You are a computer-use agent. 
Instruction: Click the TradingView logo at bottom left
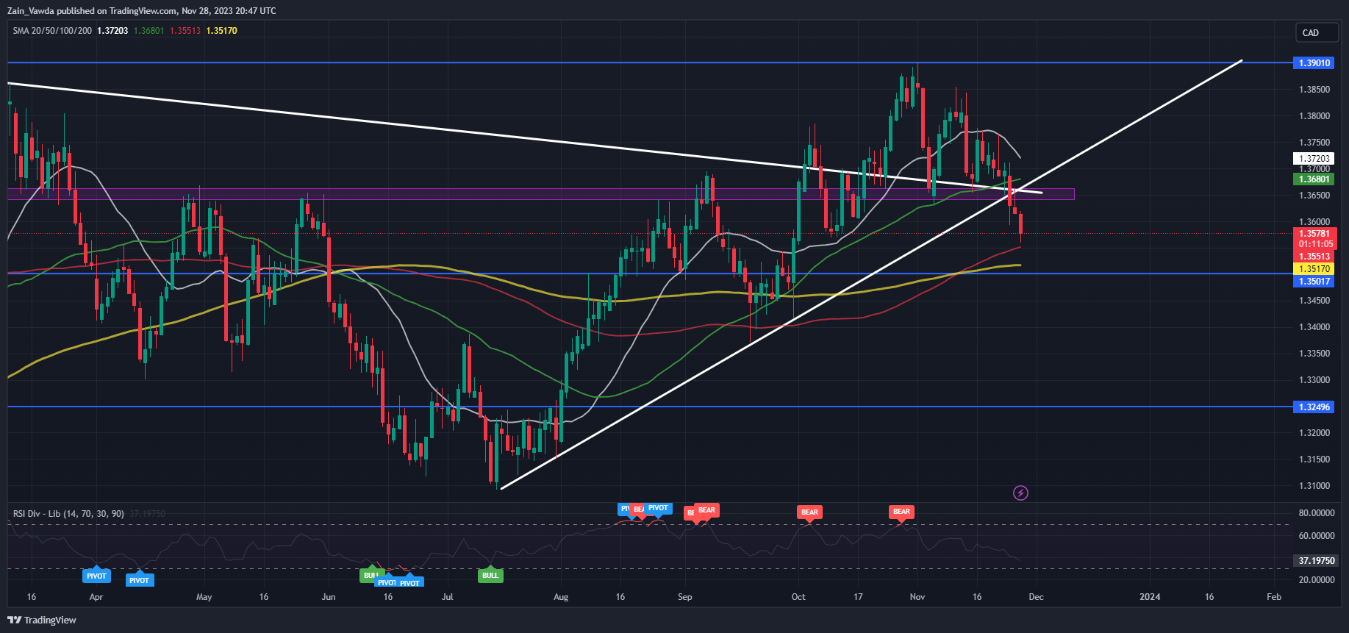(42, 620)
